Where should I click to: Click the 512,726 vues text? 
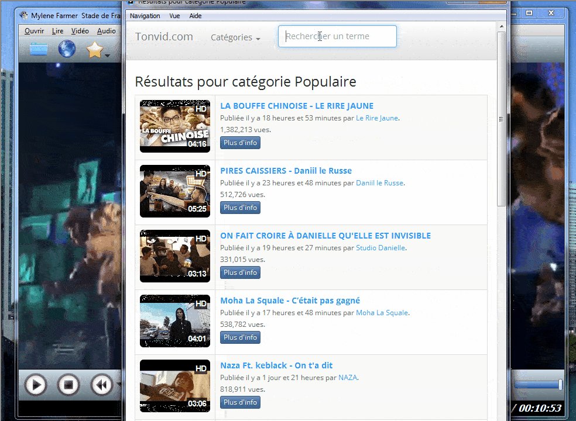(242, 195)
